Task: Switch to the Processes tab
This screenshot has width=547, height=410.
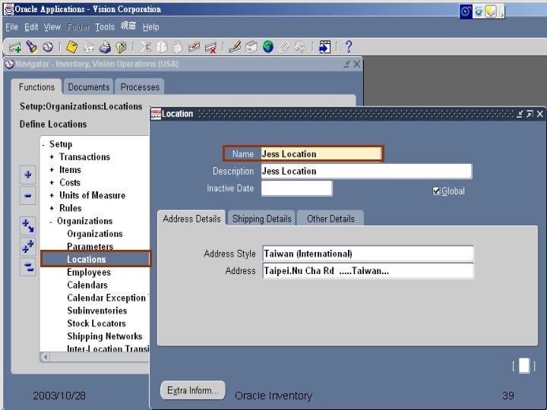Action: pyautogui.click(x=140, y=87)
